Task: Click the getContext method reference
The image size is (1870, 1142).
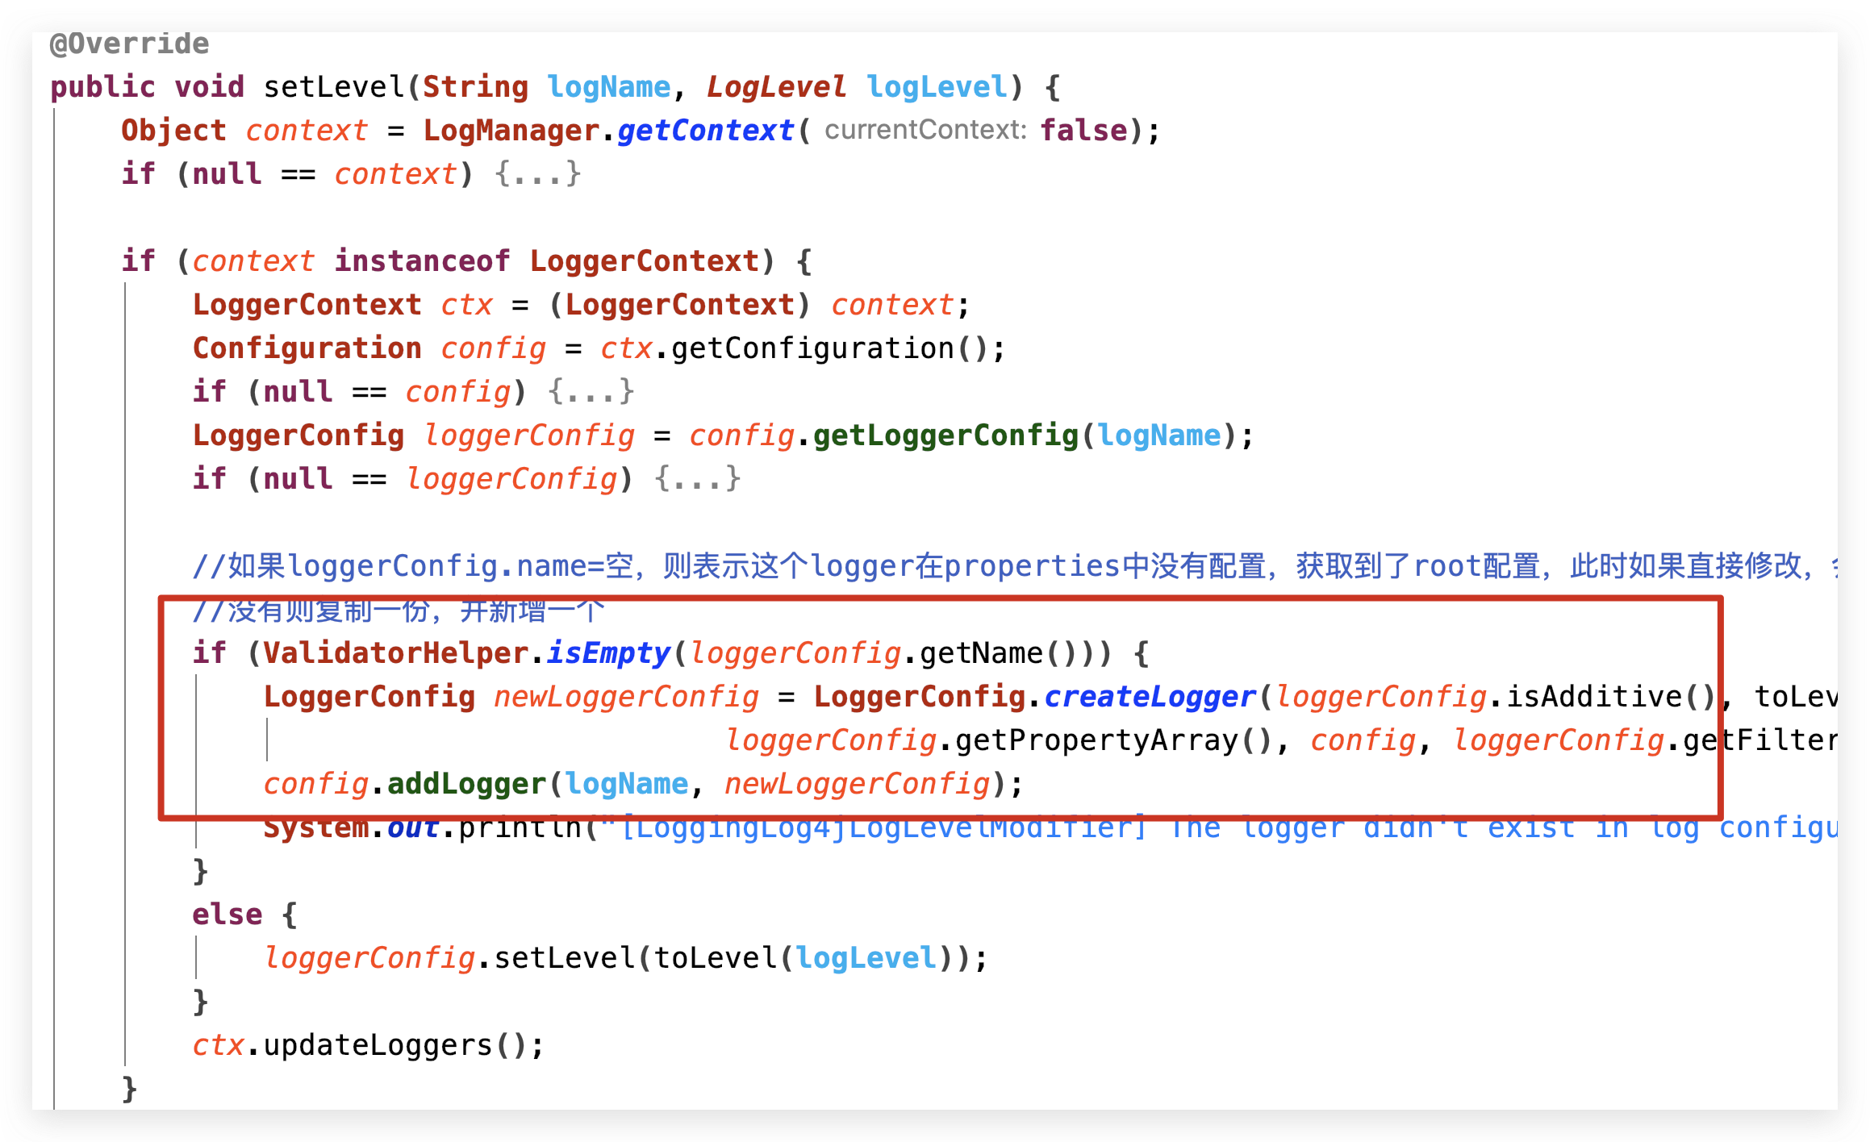Action: 703,130
